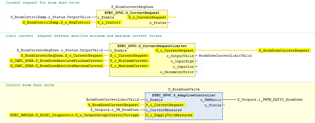The height and width of the screenshot is (123, 315).
Task: Click the 'Limit current request' network comment
Action: point(85,36)
